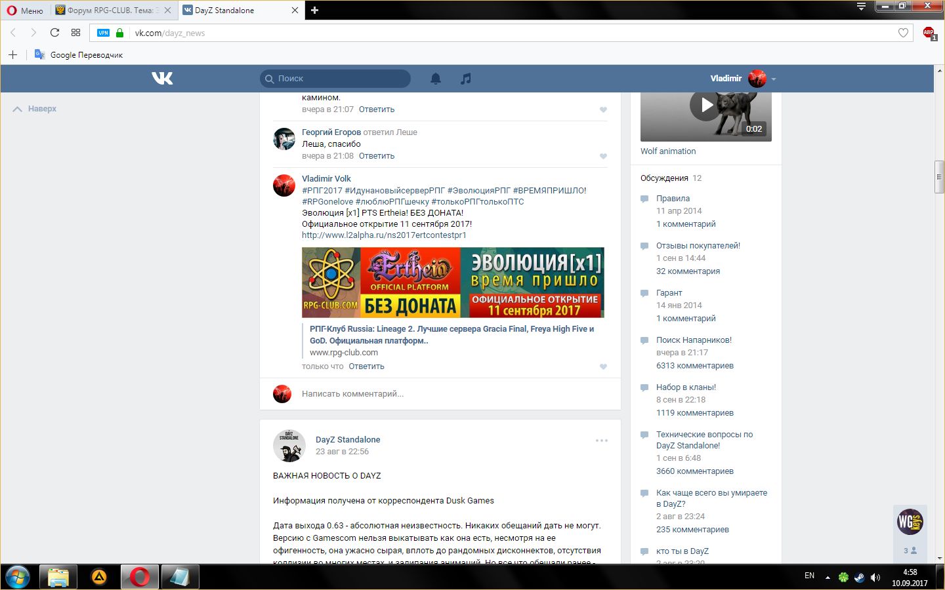Open post actions three-dot menu

tap(601, 441)
